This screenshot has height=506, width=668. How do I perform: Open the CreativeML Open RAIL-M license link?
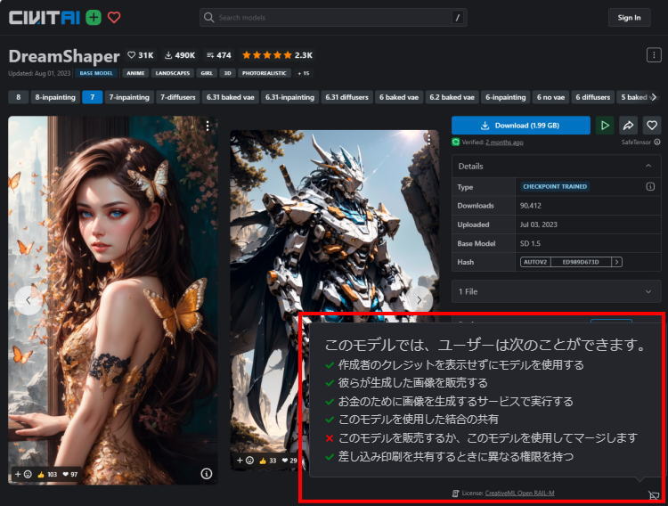[x=520, y=494]
